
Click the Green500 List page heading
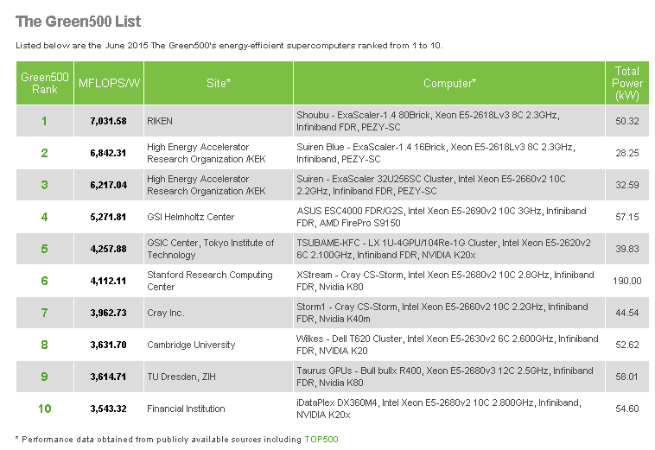(78, 21)
